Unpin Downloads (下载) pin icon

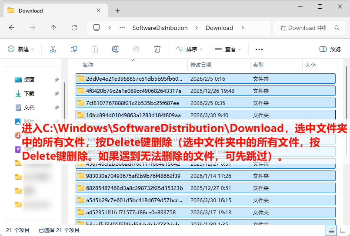[57, 94]
